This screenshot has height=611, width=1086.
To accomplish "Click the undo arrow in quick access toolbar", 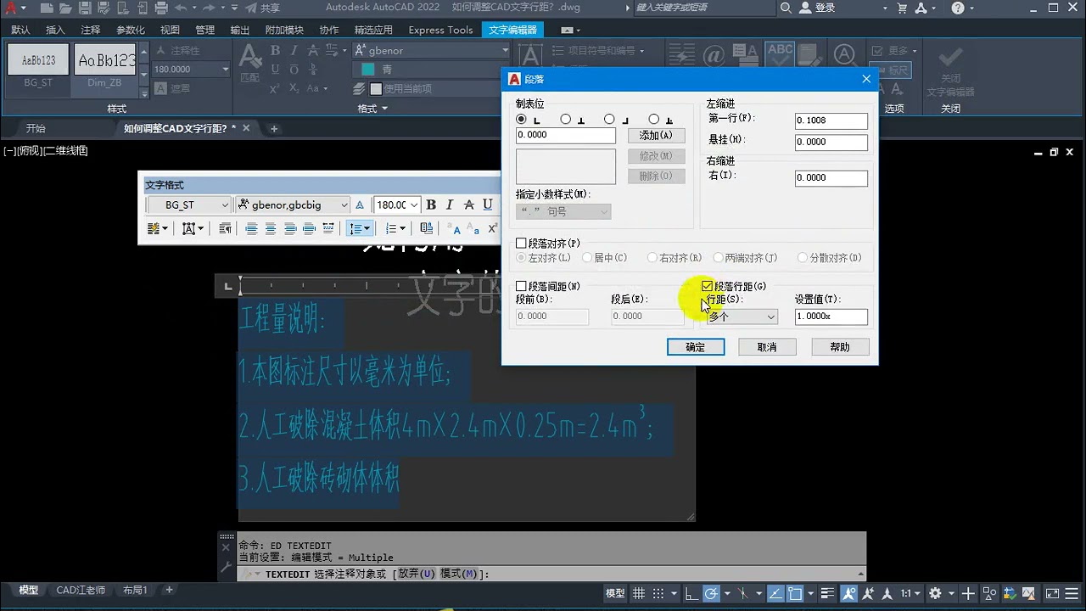I will [x=180, y=8].
